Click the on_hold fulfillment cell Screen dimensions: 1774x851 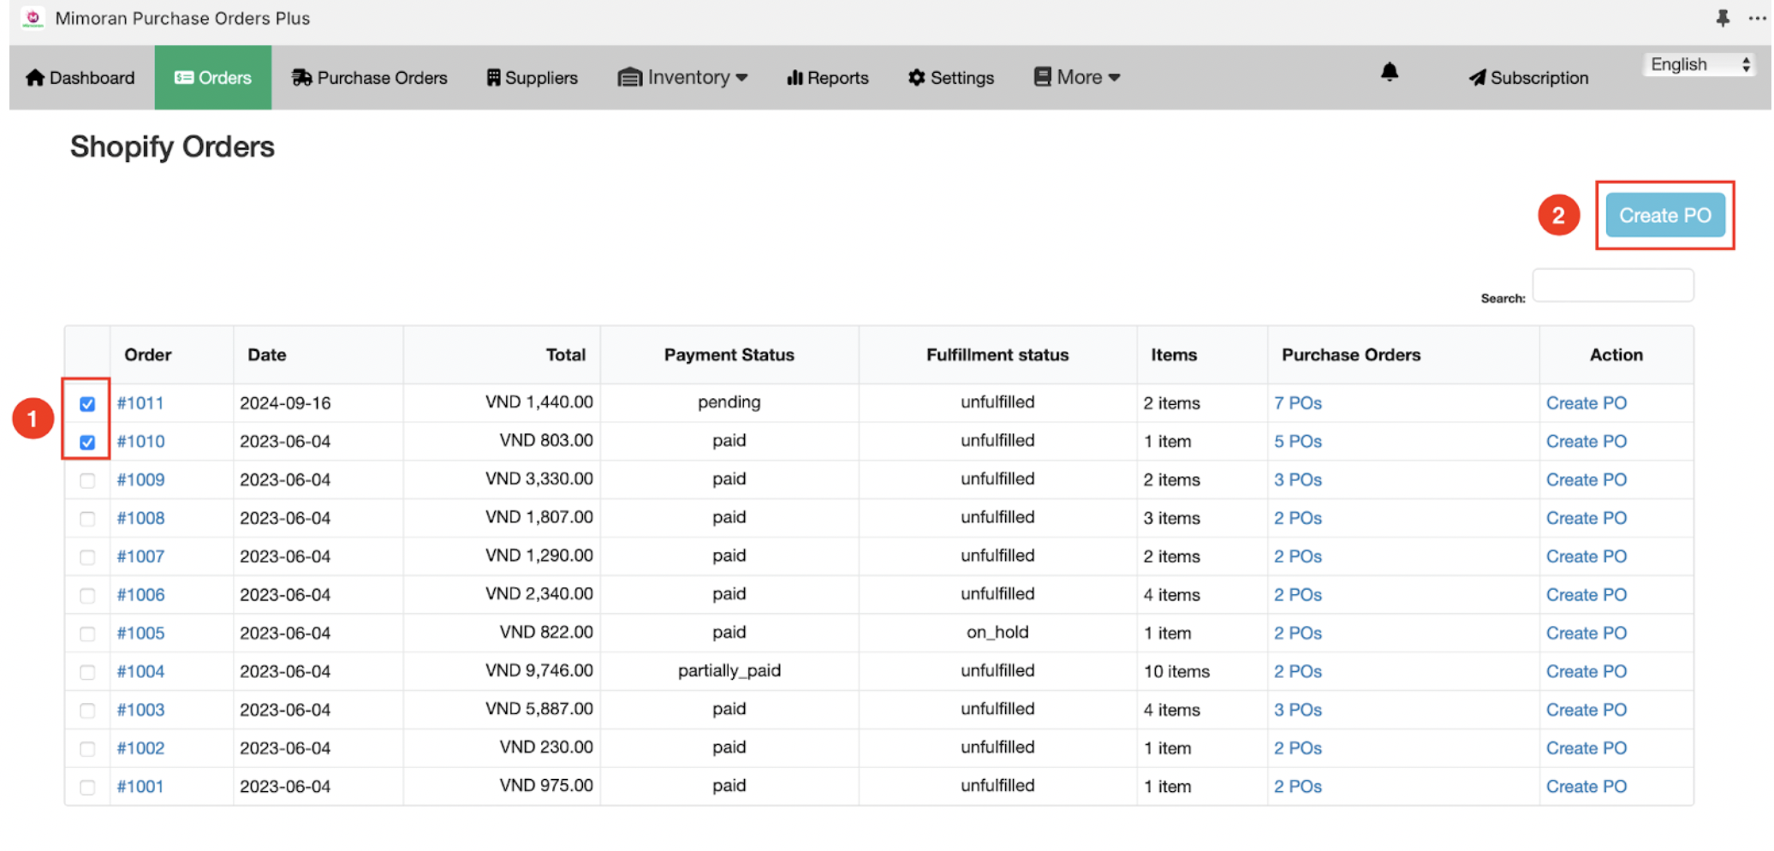coord(997,633)
